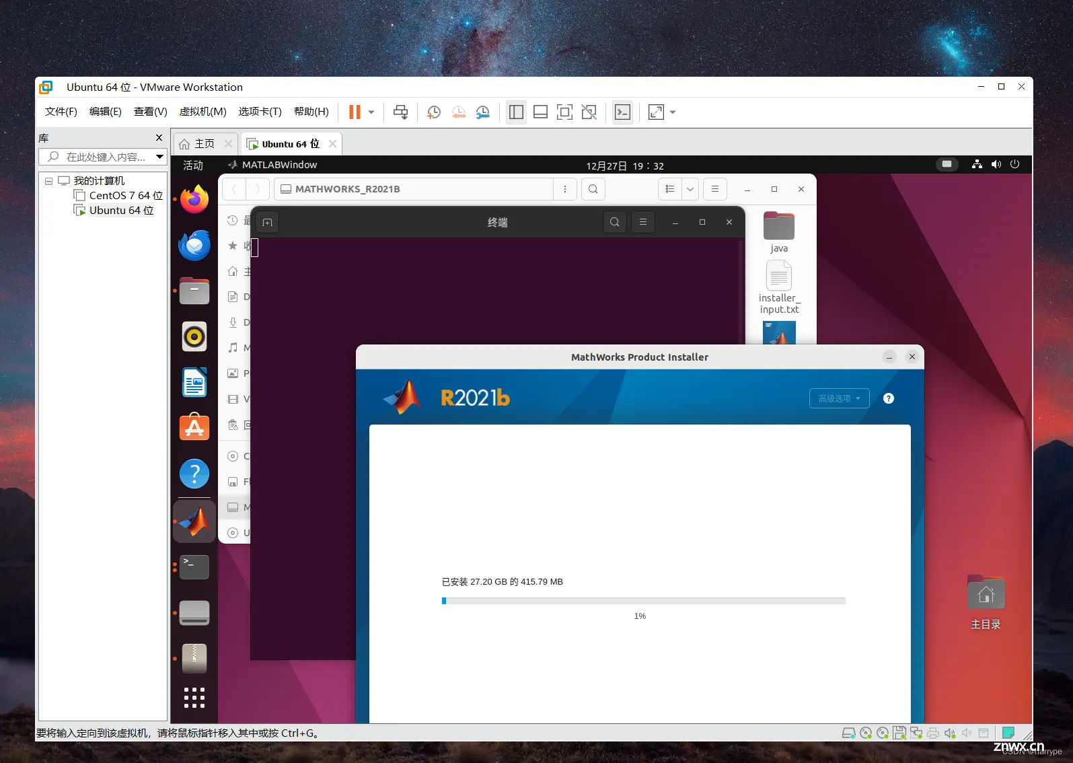Toggle Unity mode icon
Screen dimensions: 1073x763
589,112
